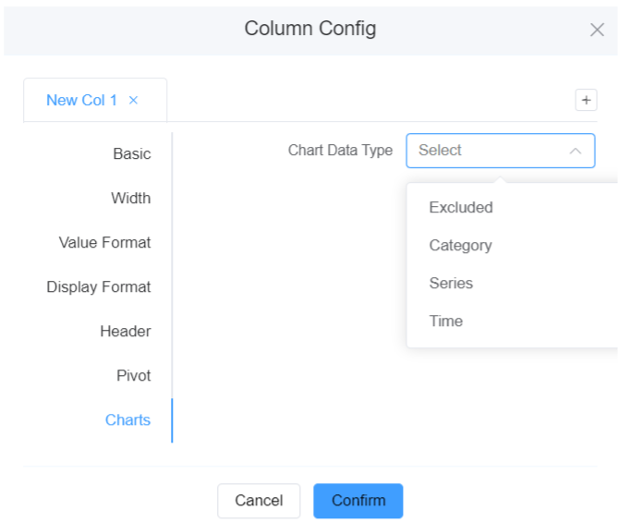
Task: Go to the Width section
Action: click(x=130, y=199)
